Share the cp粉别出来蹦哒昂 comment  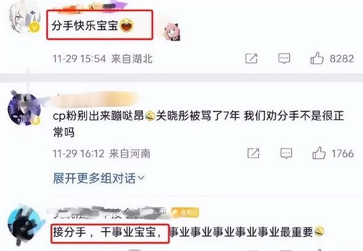click(253, 153)
